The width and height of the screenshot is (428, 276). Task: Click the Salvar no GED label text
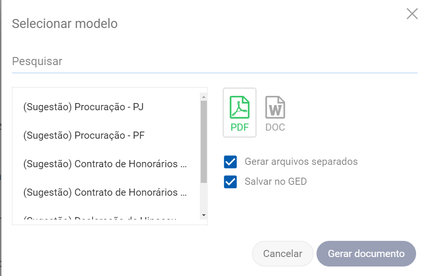[276, 181]
